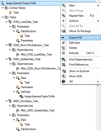Select After_0100_LoadData_Task dependency row
The image size is (101, 131).
tap(36, 54)
